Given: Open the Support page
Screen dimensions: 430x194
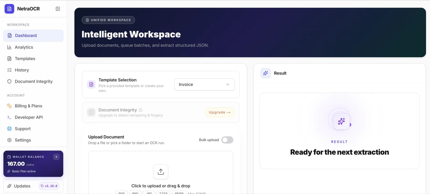Looking at the screenshot, I should 33,129.
